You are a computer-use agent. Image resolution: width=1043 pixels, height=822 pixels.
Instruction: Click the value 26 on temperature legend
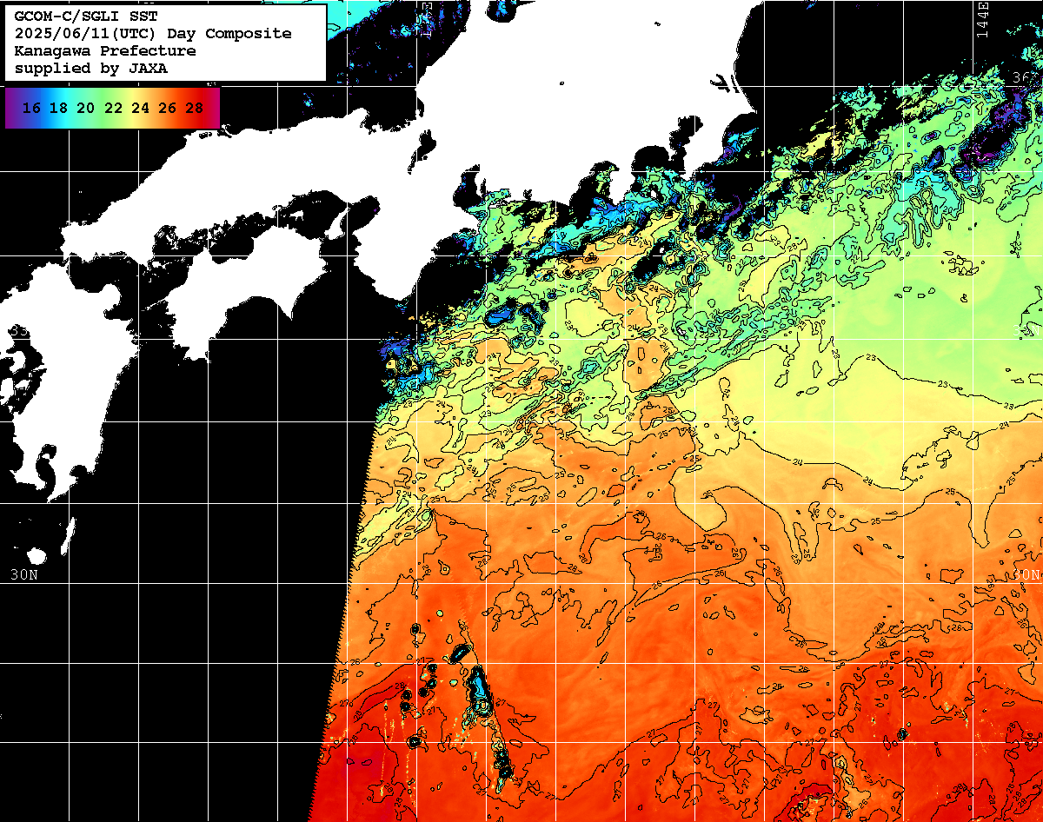(x=168, y=109)
